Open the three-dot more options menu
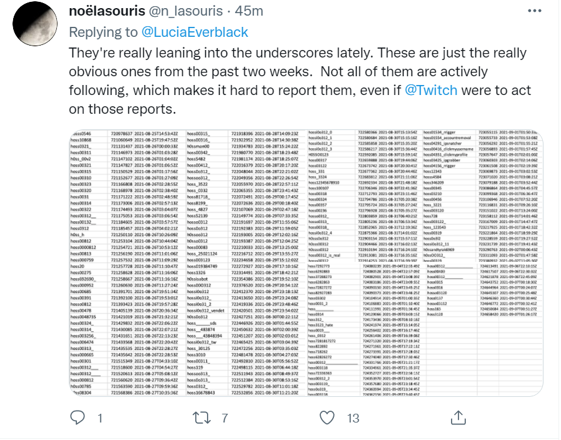The image size is (561, 440). click(x=535, y=11)
